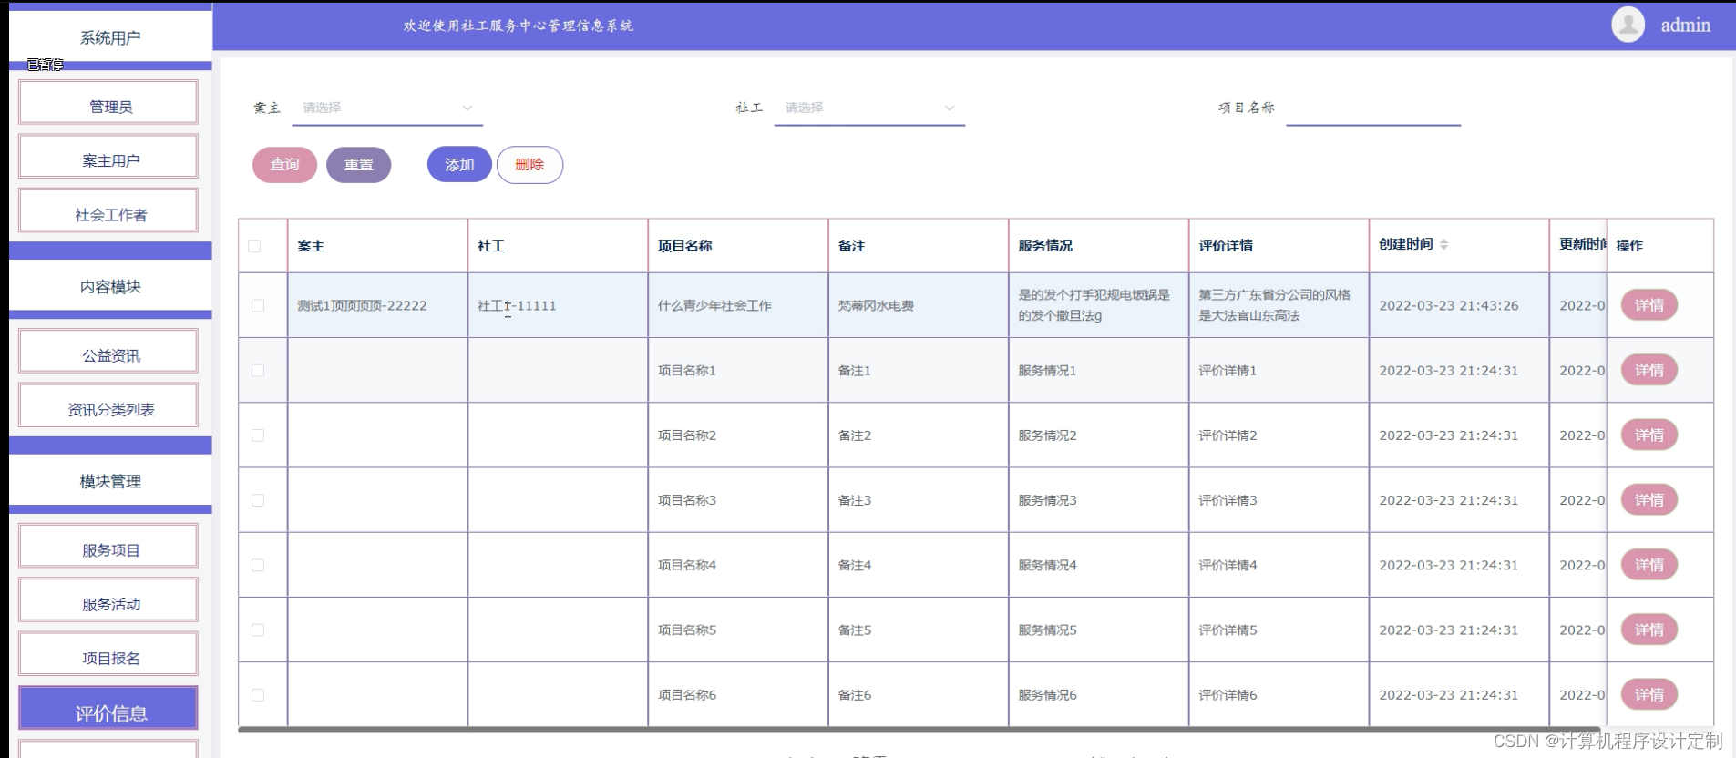1736x758 pixels.
Task: Open the 案主用户 menu item
Action: click(x=108, y=157)
